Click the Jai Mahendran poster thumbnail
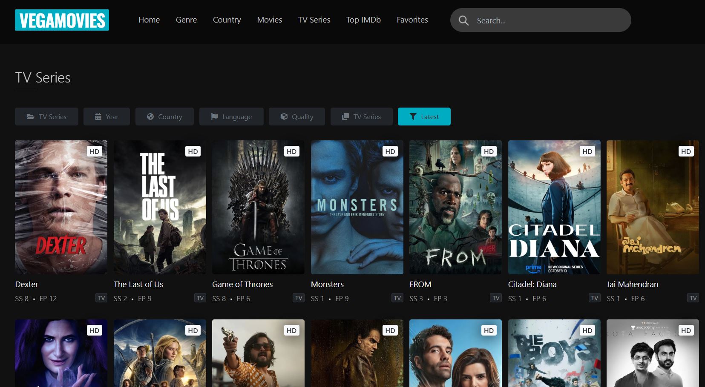Viewport: 705px width, 387px height. pyautogui.click(x=653, y=207)
